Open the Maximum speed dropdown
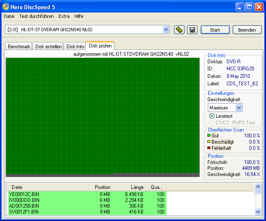 tap(239, 108)
